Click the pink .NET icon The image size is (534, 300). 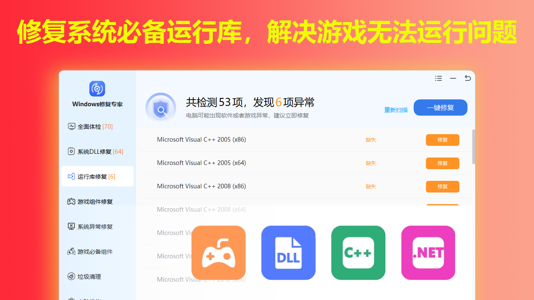click(x=428, y=252)
